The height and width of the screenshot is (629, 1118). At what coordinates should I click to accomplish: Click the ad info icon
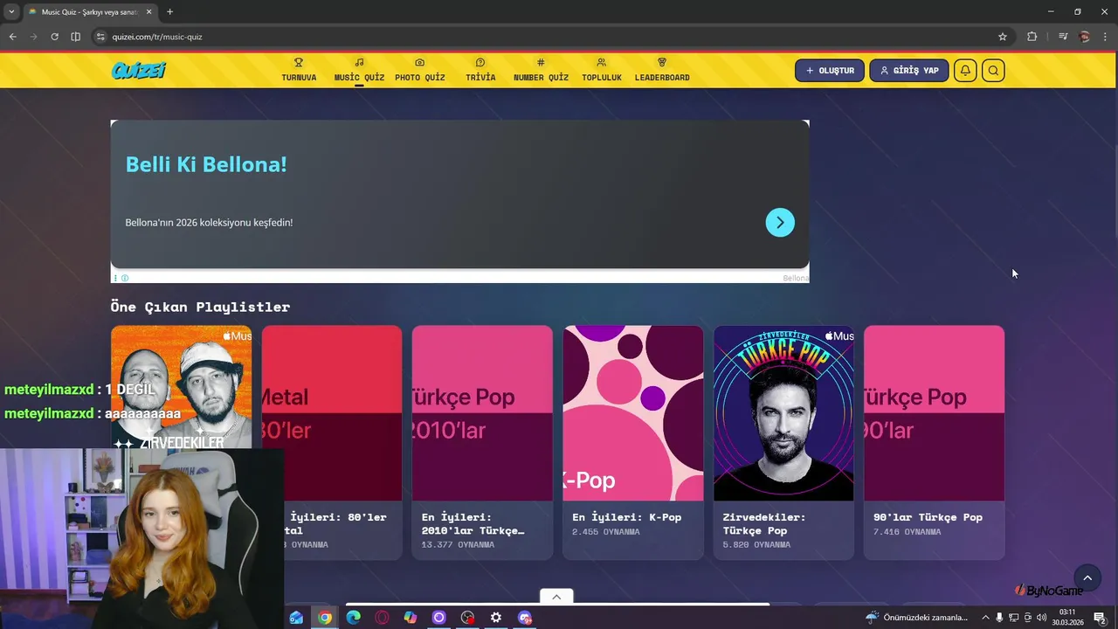[125, 278]
